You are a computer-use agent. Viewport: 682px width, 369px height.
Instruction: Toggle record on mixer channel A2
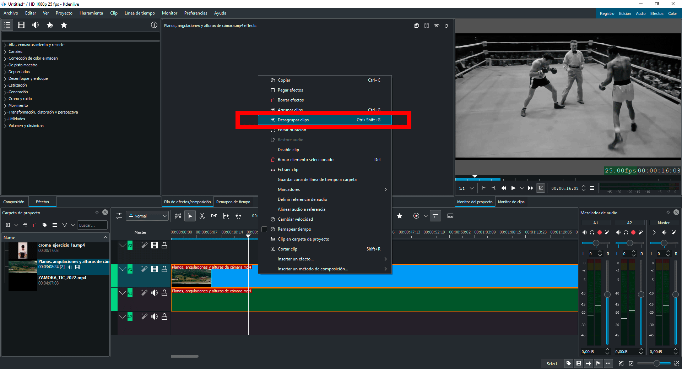pyautogui.click(x=633, y=232)
